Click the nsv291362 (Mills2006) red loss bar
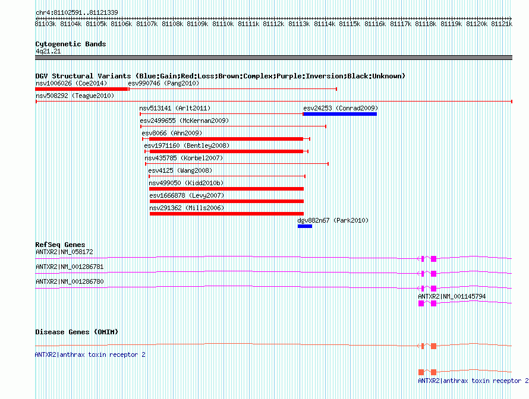Screen dimensions: 529x399 click(x=226, y=214)
